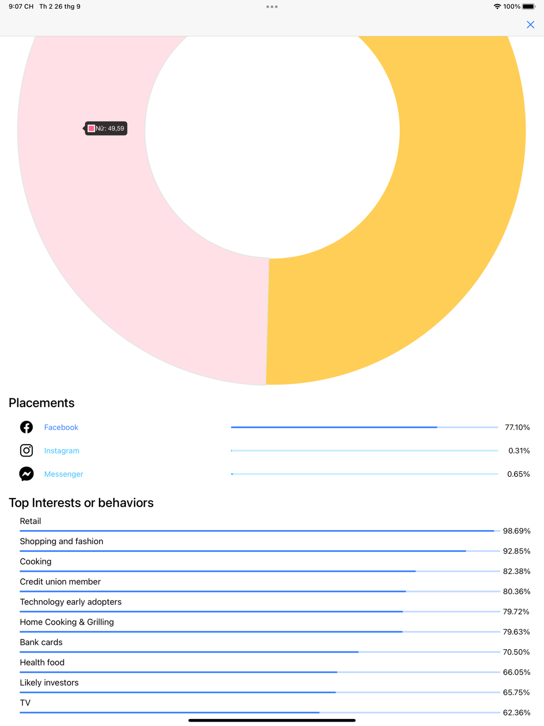Click the Retail interest progress bar
The width and height of the screenshot is (544, 726).
259,531
